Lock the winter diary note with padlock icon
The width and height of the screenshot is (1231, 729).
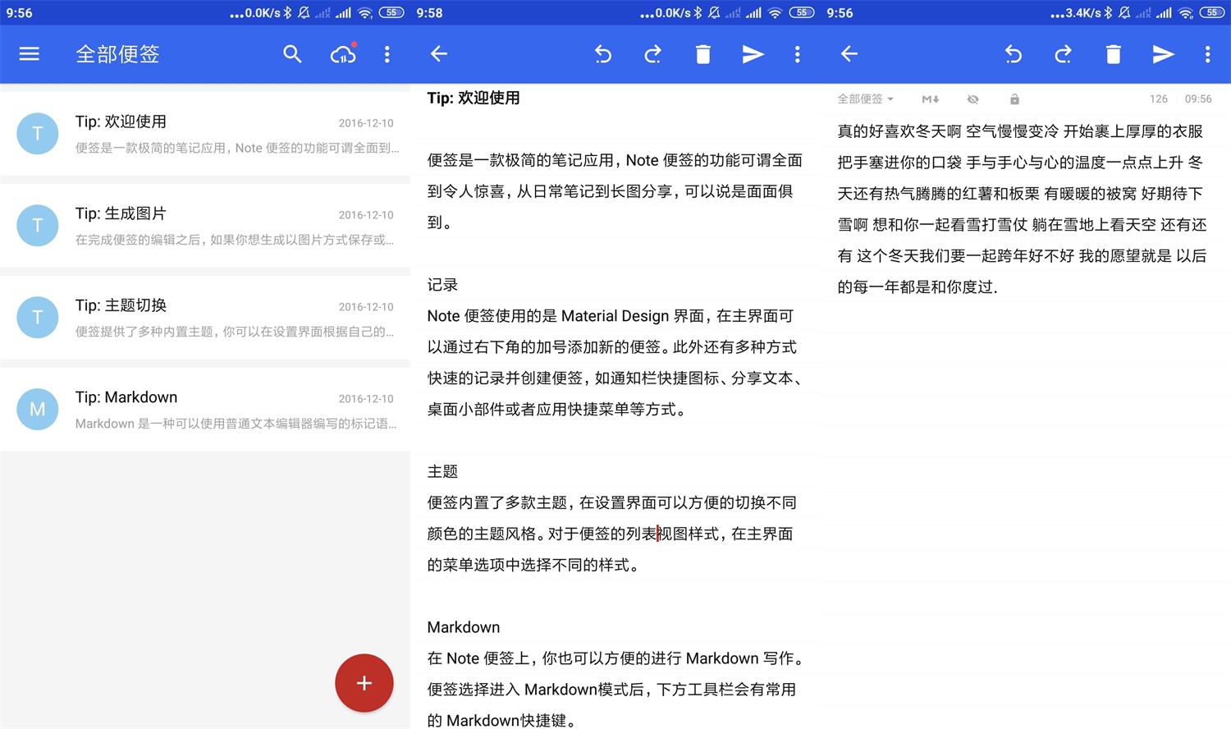click(x=1014, y=99)
